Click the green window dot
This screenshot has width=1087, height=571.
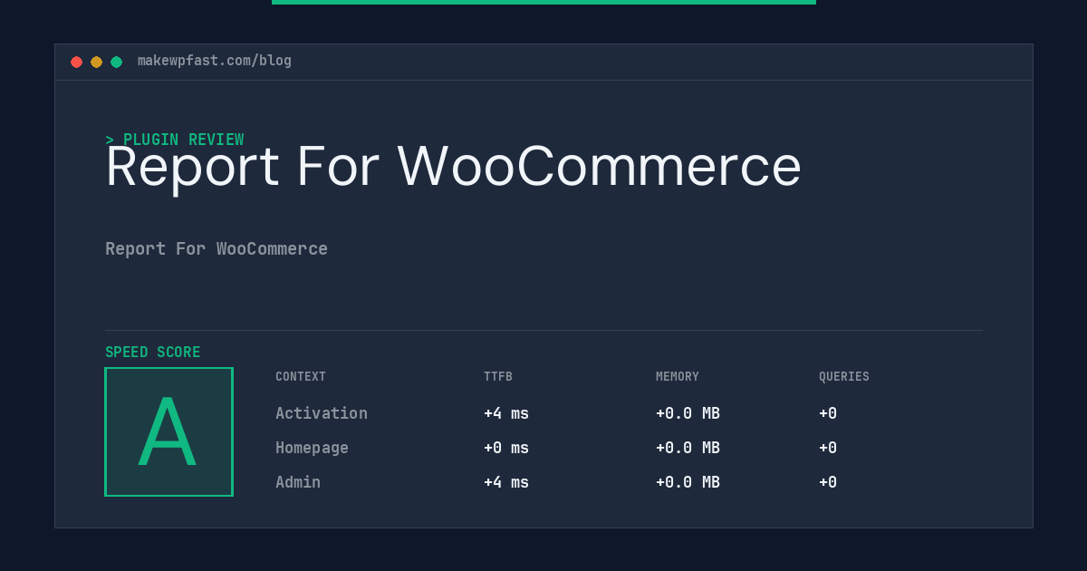point(116,62)
